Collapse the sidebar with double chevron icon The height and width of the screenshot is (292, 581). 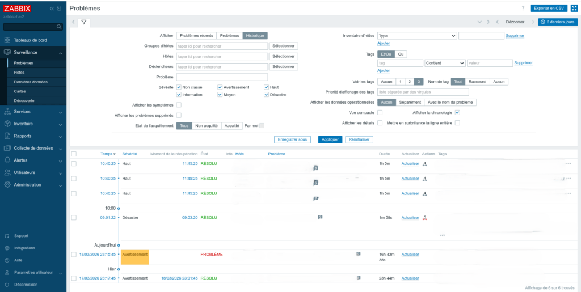(x=52, y=9)
